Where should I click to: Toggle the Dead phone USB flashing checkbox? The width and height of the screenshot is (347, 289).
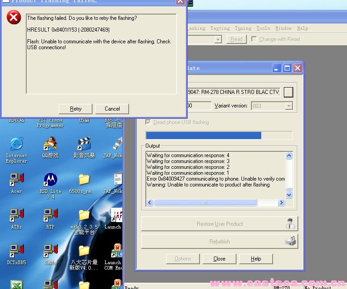pyautogui.click(x=148, y=122)
